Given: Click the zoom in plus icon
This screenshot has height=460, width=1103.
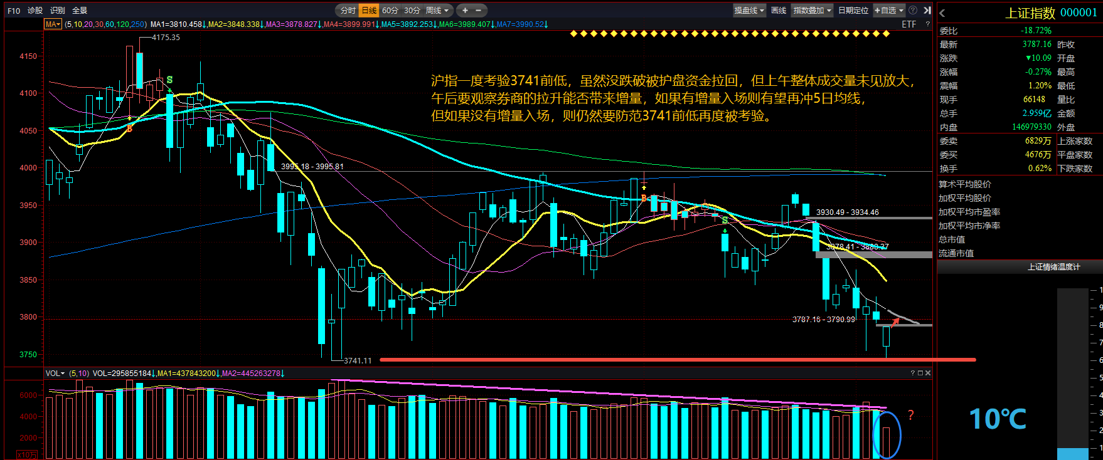Looking at the screenshot, I should pyautogui.click(x=465, y=11).
